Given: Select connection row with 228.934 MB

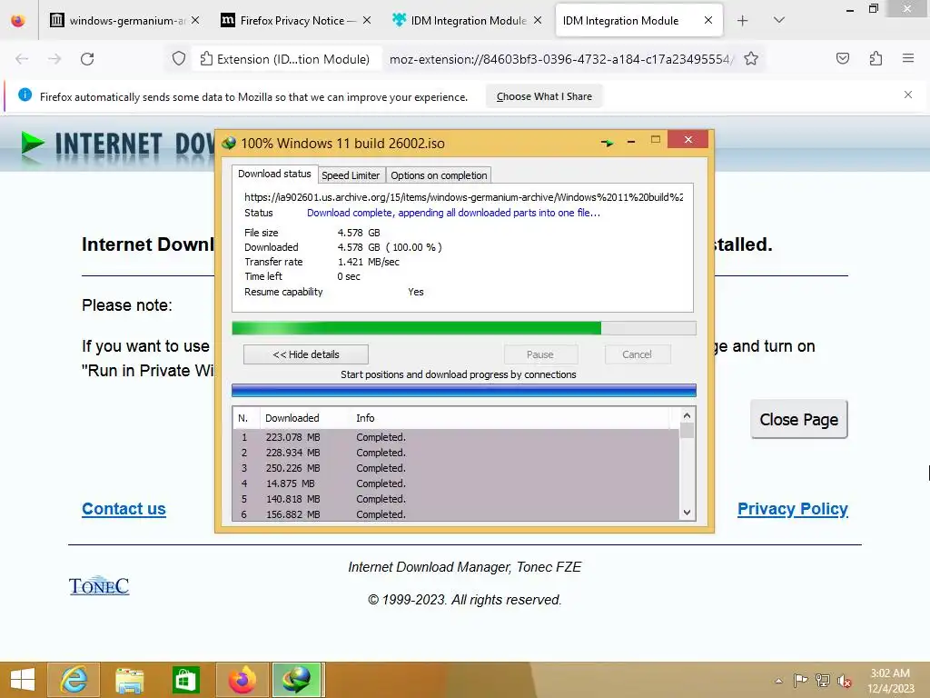Looking at the screenshot, I should 456,453.
